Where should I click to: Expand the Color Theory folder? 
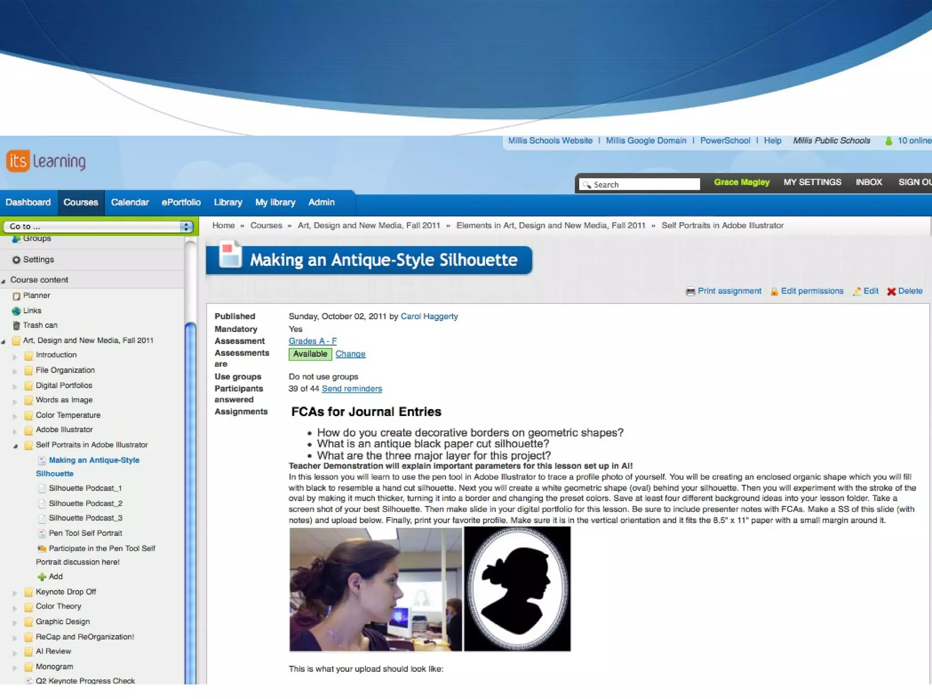(x=15, y=608)
